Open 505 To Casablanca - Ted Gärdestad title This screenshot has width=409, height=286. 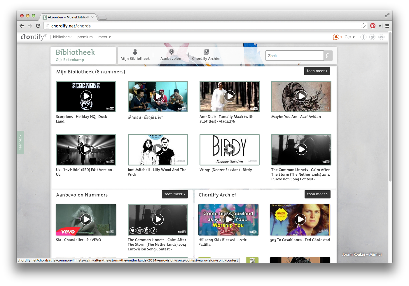[x=300, y=240]
